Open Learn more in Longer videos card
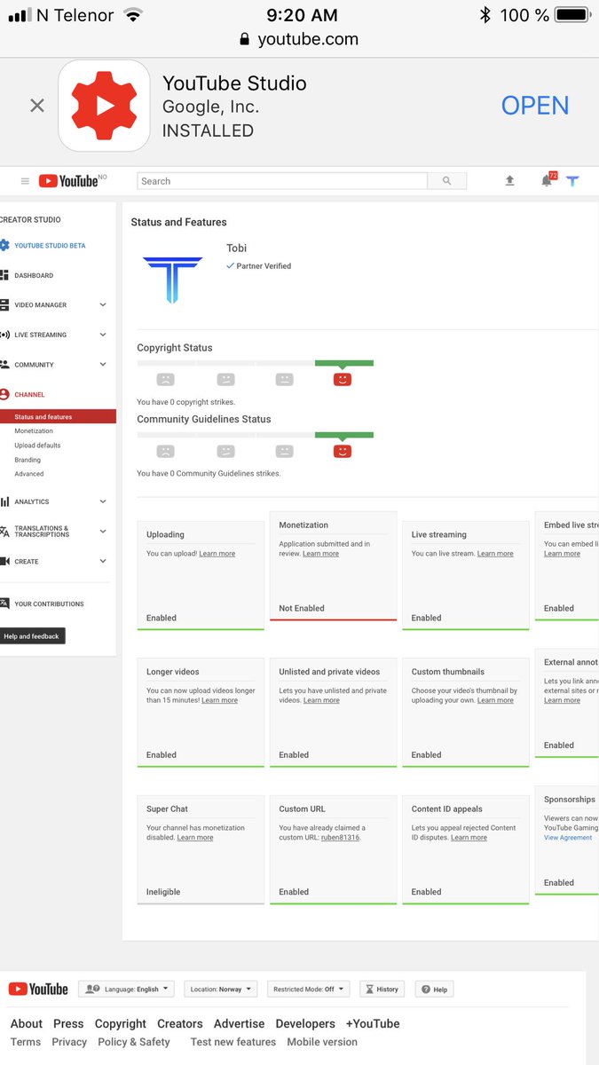This screenshot has height=1065, width=599. click(220, 700)
